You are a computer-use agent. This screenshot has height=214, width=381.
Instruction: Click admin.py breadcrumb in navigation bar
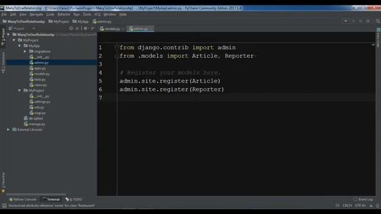(x=102, y=21)
